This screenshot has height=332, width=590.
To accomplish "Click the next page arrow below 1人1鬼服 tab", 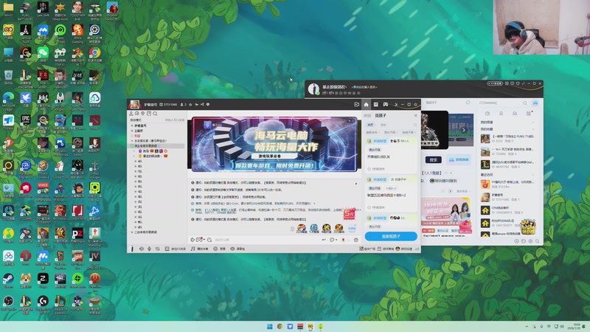I will (x=450, y=191).
